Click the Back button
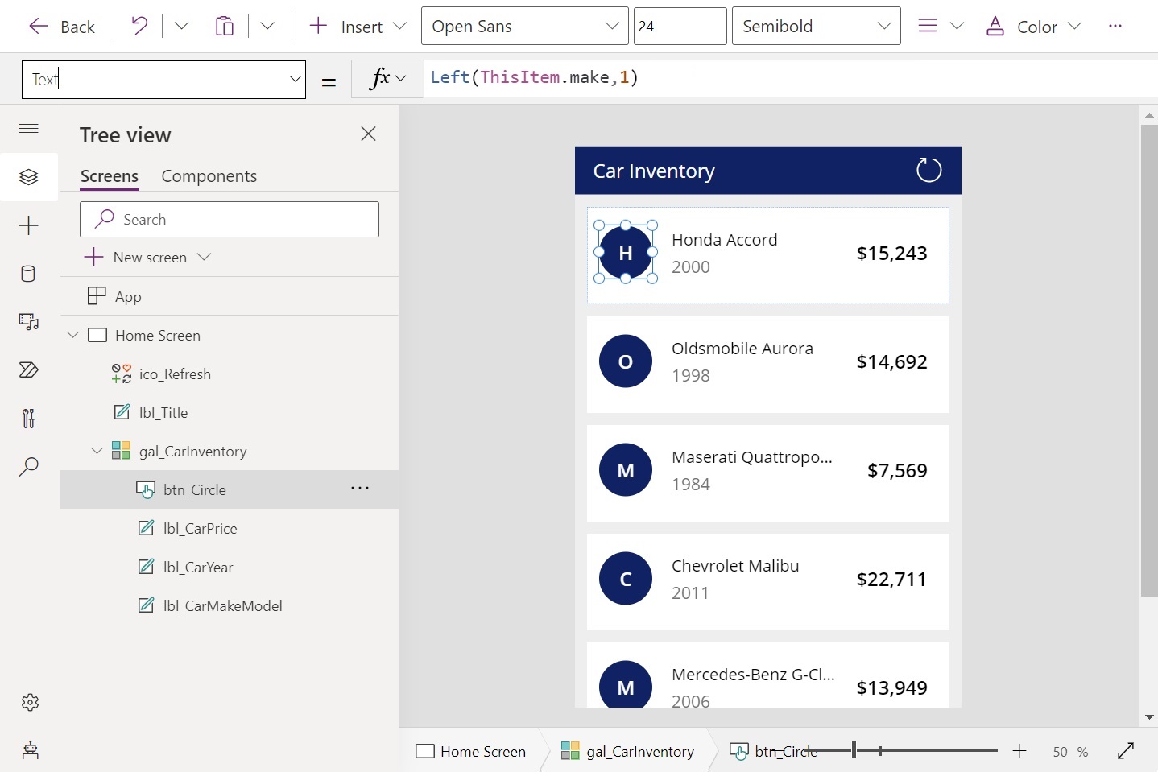The width and height of the screenshot is (1158, 772). click(x=62, y=27)
